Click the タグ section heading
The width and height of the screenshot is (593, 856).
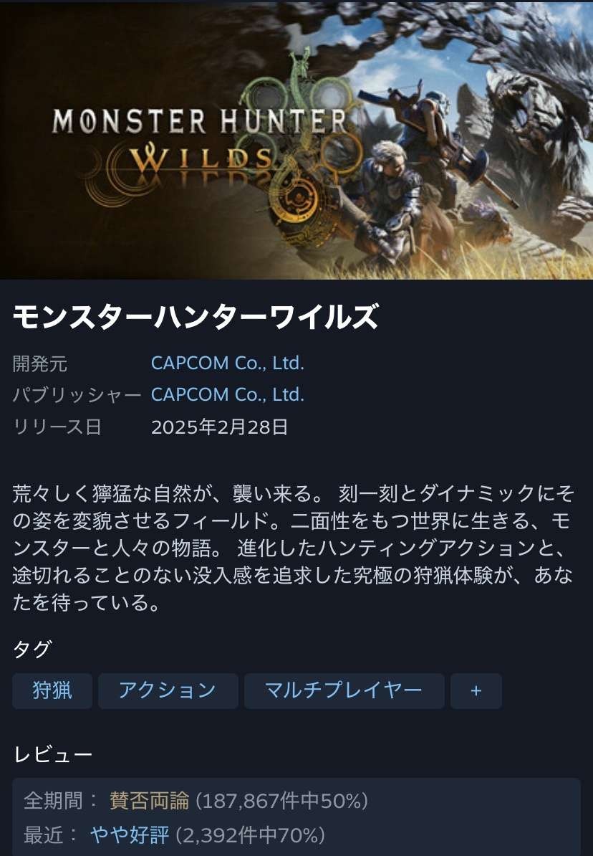(x=32, y=649)
